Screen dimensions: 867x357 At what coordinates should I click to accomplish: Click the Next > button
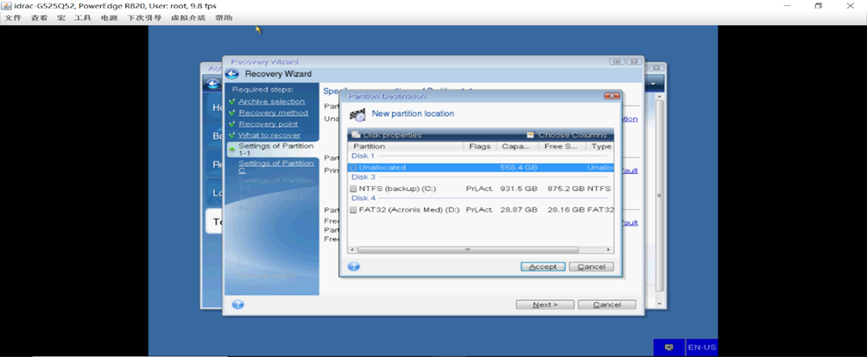point(545,304)
